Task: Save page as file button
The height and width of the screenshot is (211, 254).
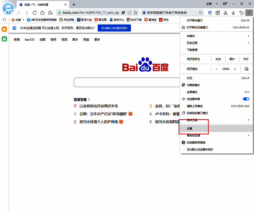Action: tap(218, 59)
